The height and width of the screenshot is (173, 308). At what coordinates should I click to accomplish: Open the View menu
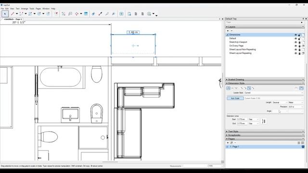coord(12,9)
